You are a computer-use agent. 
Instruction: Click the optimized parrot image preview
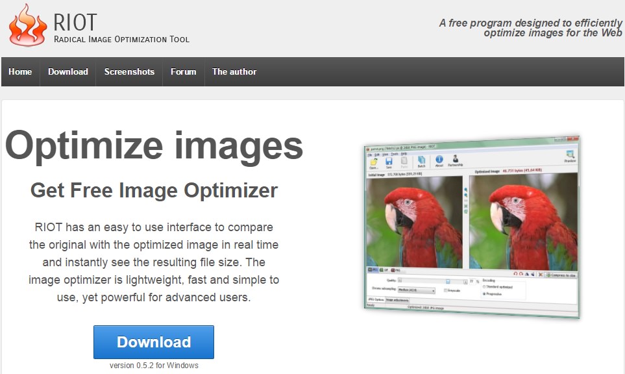tap(523, 221)
